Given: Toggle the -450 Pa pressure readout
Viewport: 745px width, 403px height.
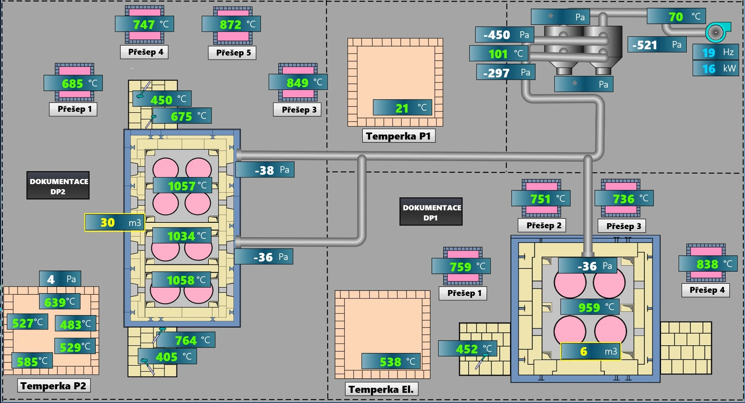Looking at the screenshot, I should (504, 35).
